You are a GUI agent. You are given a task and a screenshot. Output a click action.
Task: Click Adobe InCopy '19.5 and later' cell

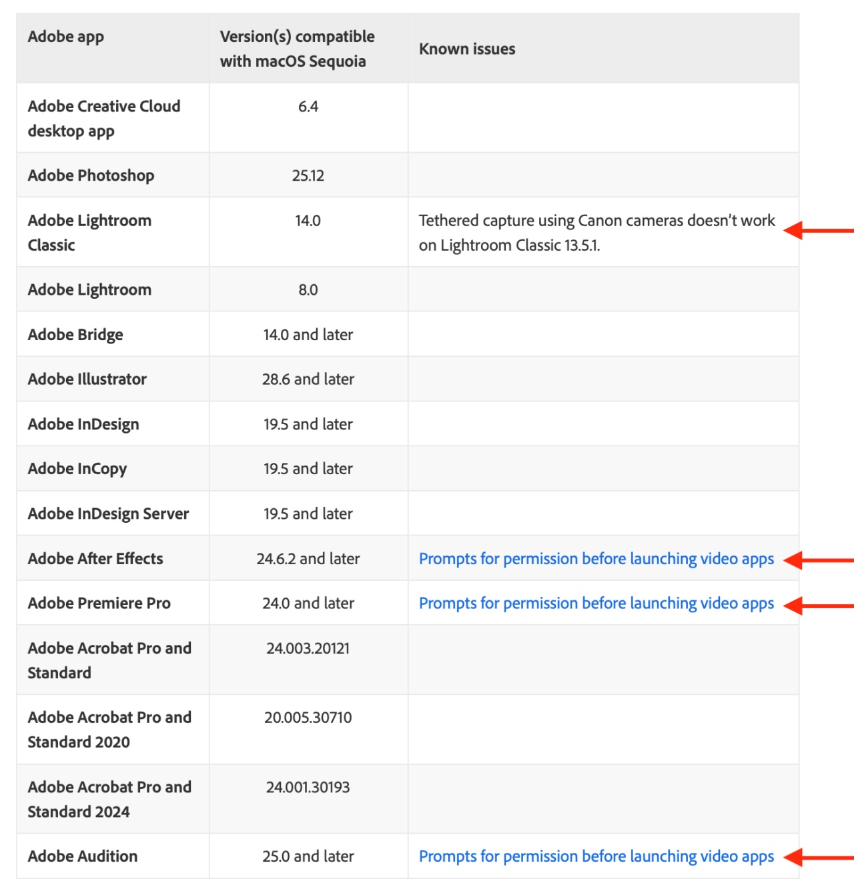click(x=308, y=469)
